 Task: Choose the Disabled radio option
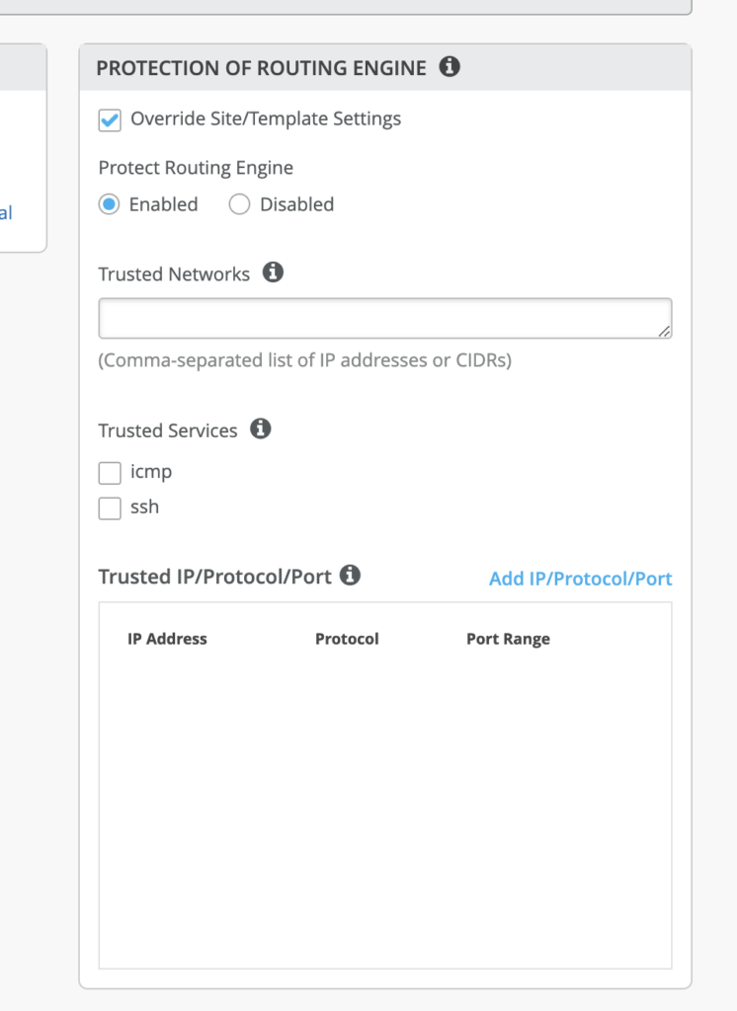239,204
